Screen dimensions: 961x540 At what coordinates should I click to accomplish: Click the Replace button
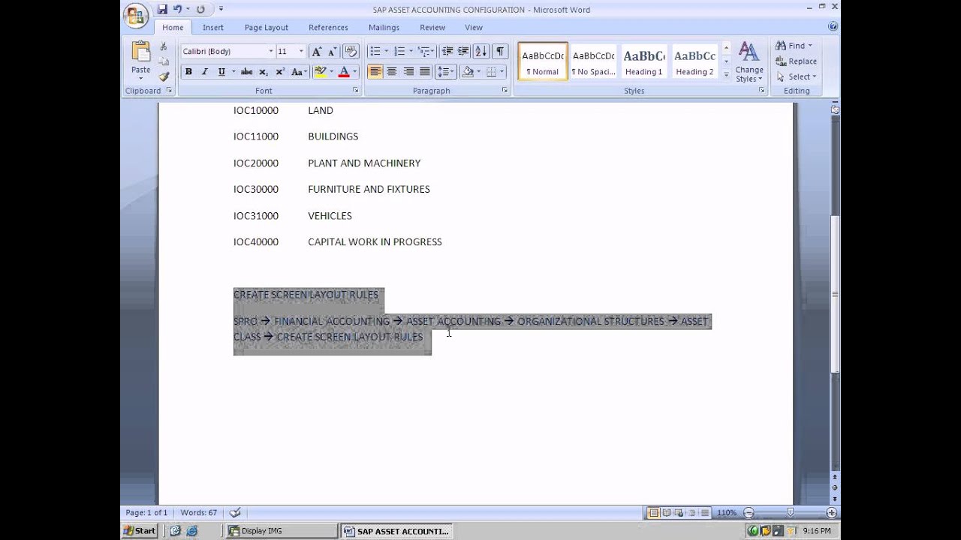(797, 61)
